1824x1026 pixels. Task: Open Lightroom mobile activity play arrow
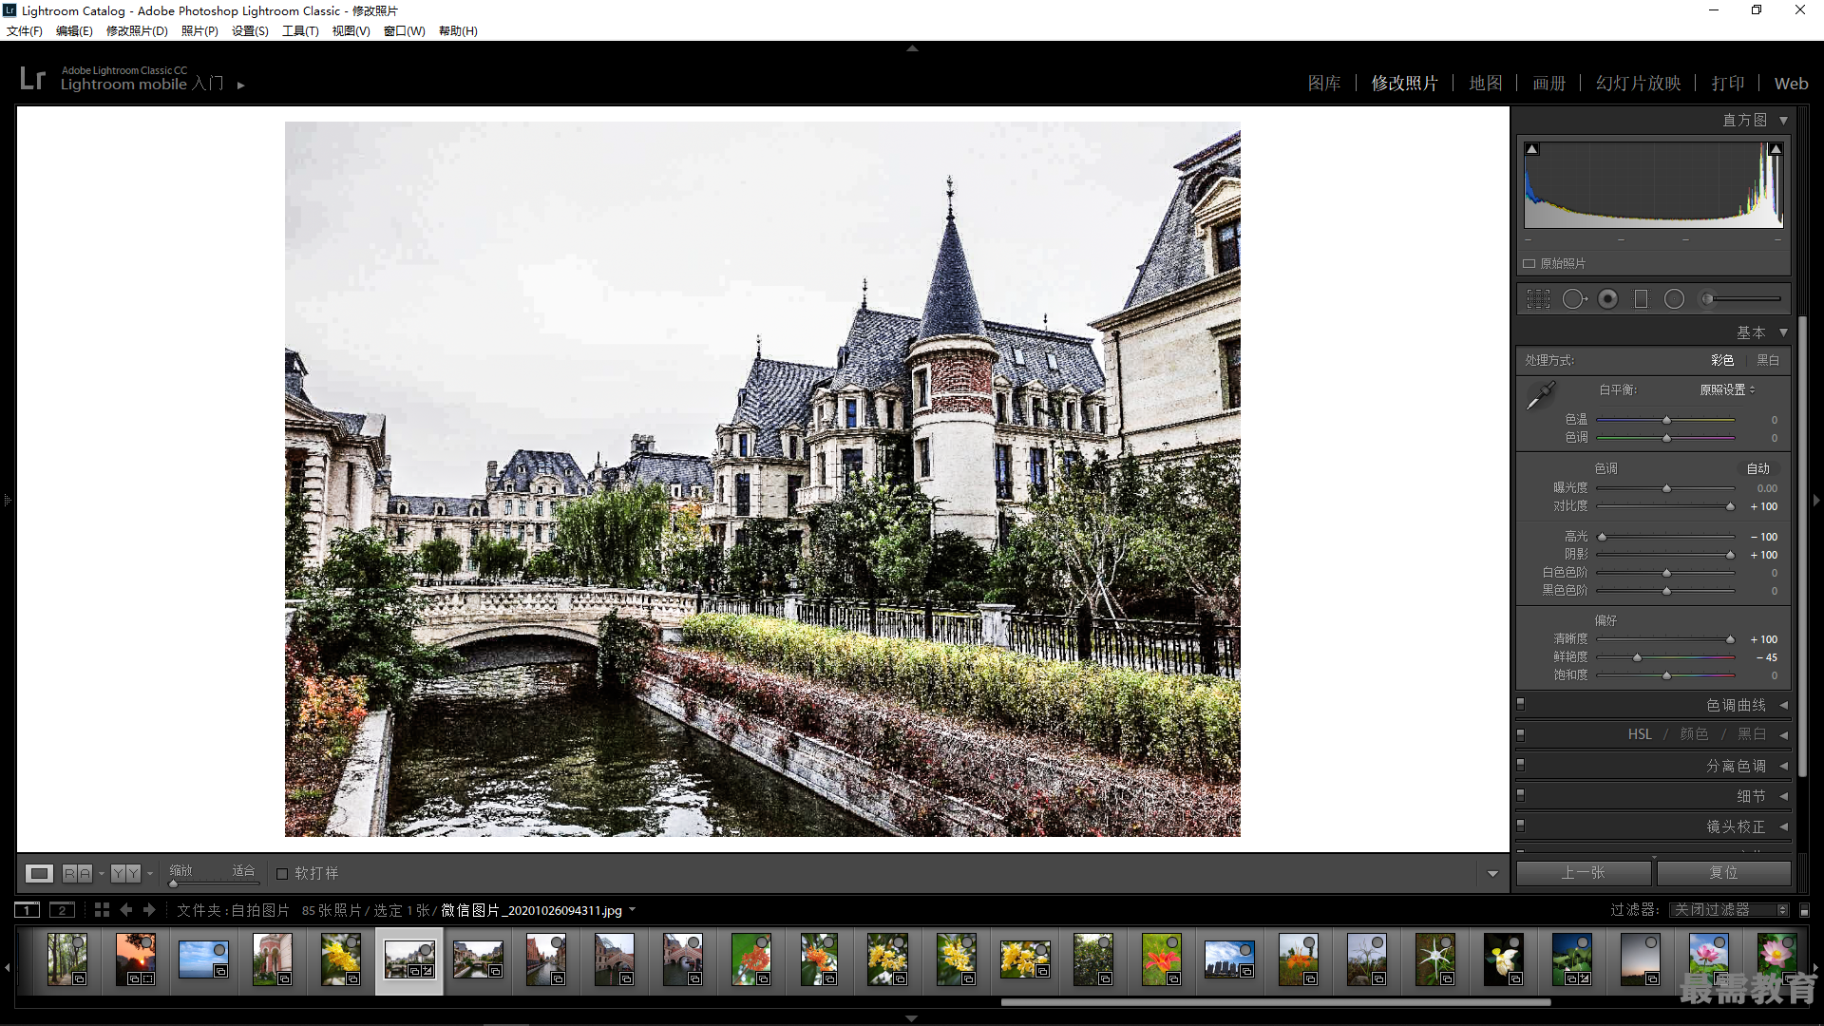click(x=241, y=85)
